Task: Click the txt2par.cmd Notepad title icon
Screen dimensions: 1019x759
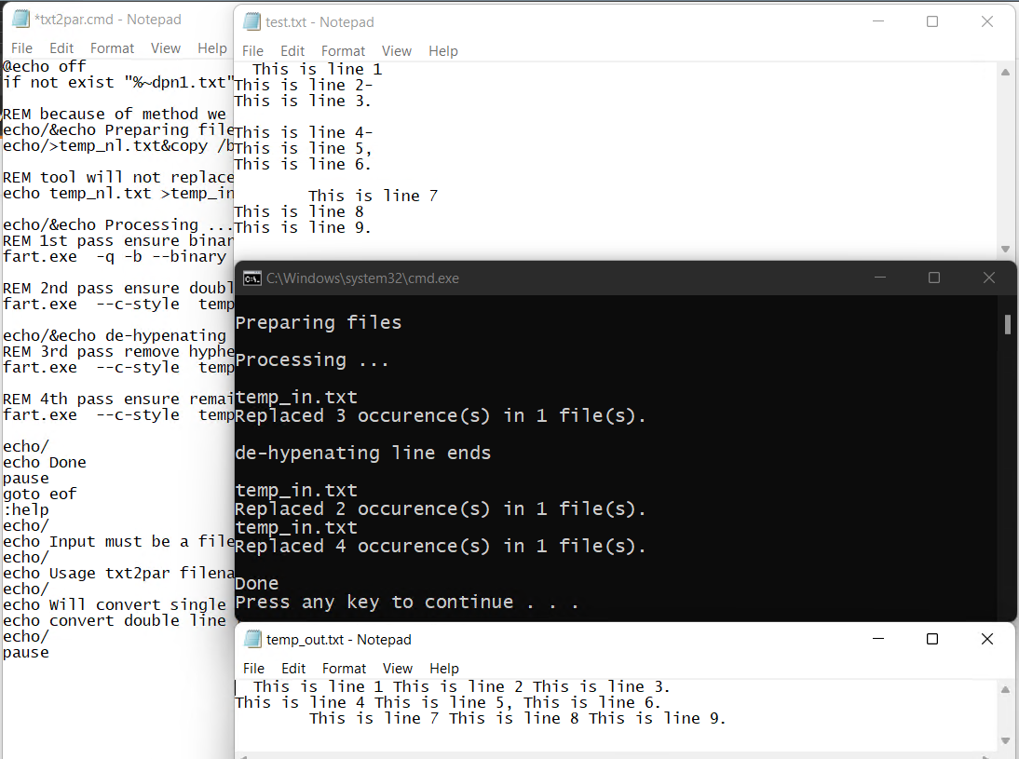Action: pyautogui.click(x=20, y=19)
